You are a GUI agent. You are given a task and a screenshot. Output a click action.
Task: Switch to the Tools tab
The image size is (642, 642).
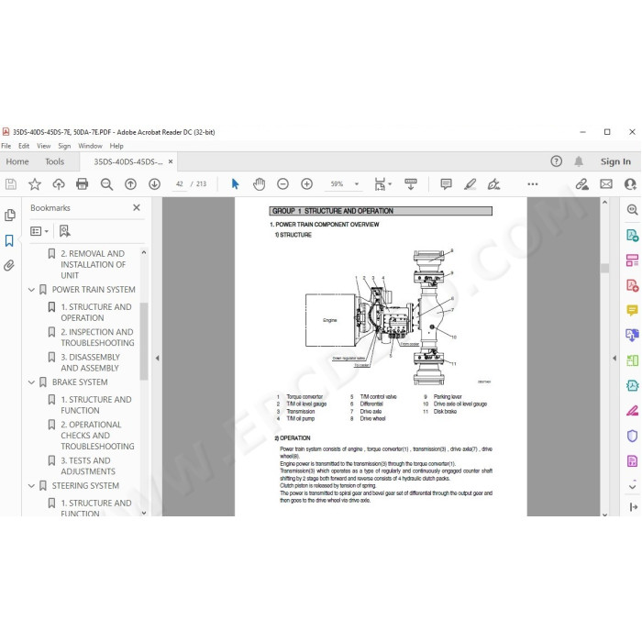tap(54, 161)
